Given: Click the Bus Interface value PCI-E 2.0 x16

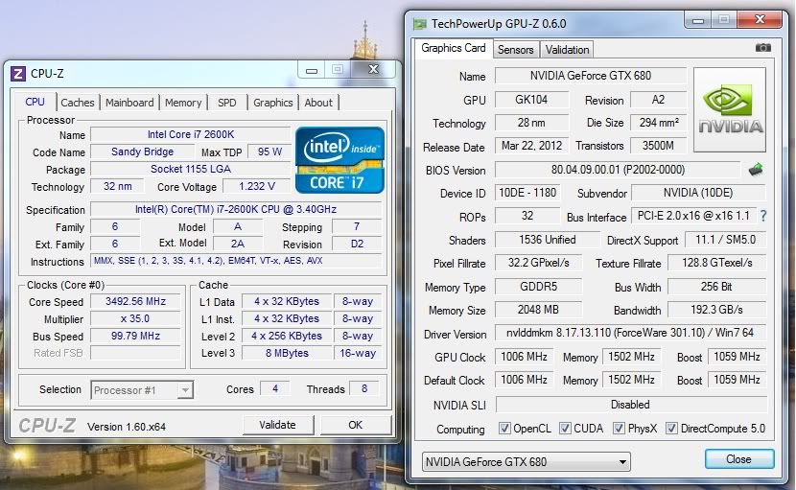Looking at the screenshot, I should tap(693, 216).
